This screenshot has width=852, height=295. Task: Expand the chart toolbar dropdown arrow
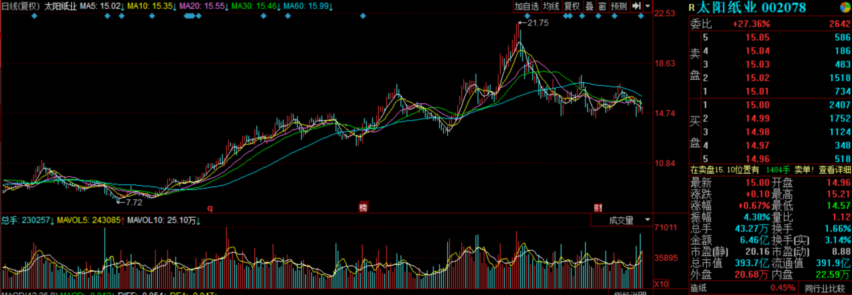pyautogui.click(x=647, y=6)
